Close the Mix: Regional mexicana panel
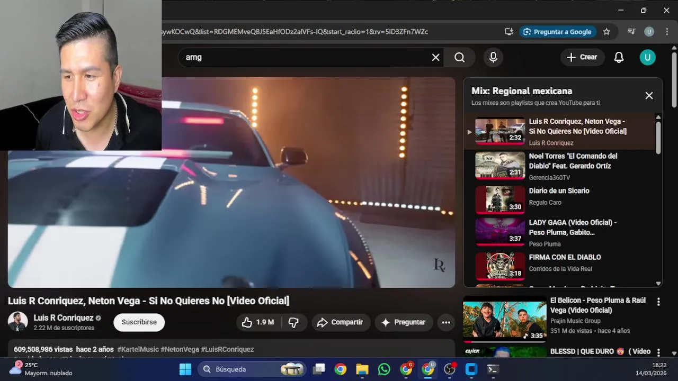This screenshot has height=381, width=678. 649,95
